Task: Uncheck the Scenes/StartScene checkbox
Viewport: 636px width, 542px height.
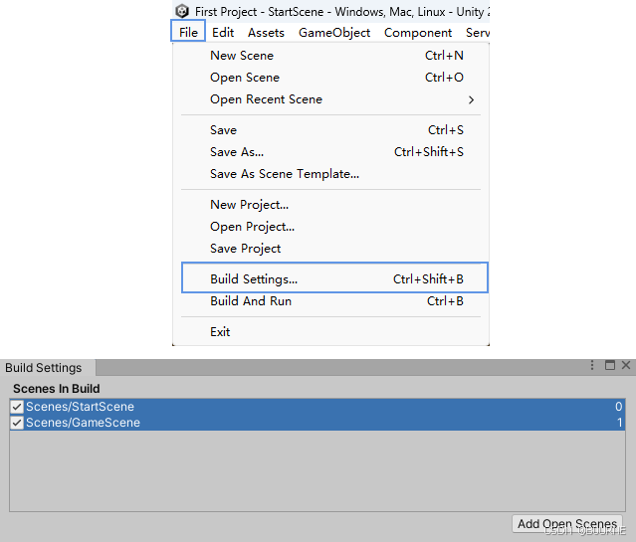Action: [x=17, y=407]
